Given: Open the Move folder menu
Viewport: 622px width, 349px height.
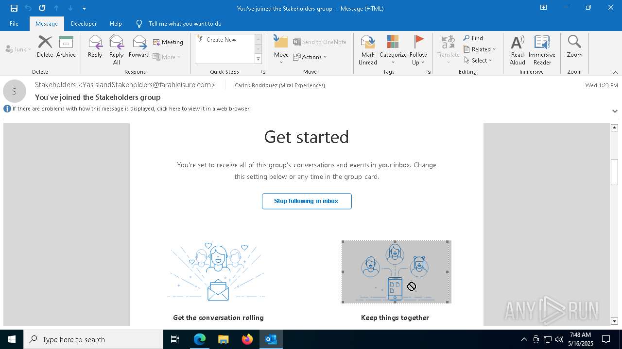Looking at the screenshot, I should (281, 50).
